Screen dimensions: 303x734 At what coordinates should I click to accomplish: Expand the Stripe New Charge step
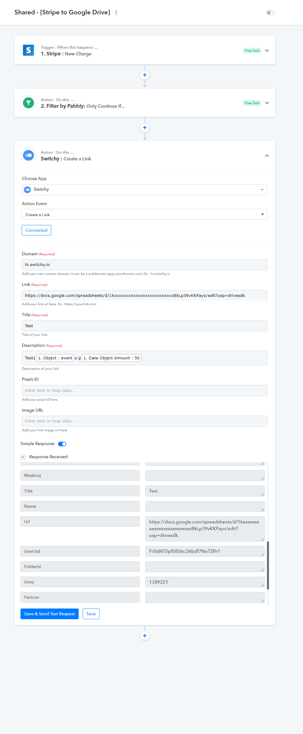(267, 51)
